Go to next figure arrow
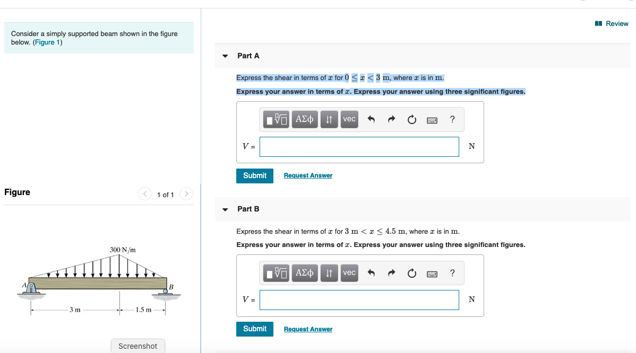Image resolution: width=636 pixels, height=353 pixels. pos(186,194)
